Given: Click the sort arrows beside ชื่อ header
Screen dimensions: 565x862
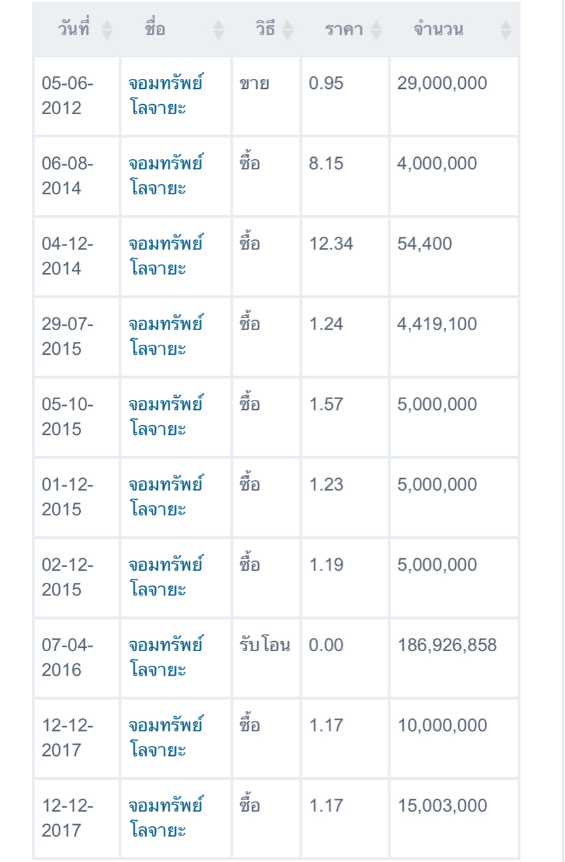Looking at the screenshot, I should 219,30.
